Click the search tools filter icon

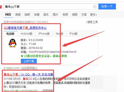(86, 22)
